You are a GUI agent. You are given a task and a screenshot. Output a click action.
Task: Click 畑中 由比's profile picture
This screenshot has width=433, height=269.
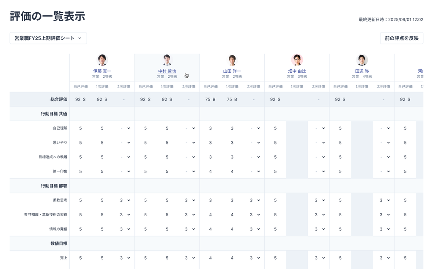click(x=297, y=60)
